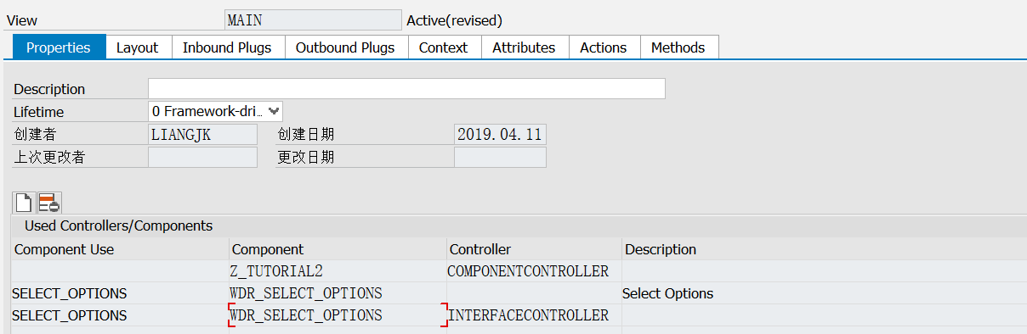Click WDR_SELECT_OPTIONS in the INTERFACECONTROLLER row

(338, 315)
